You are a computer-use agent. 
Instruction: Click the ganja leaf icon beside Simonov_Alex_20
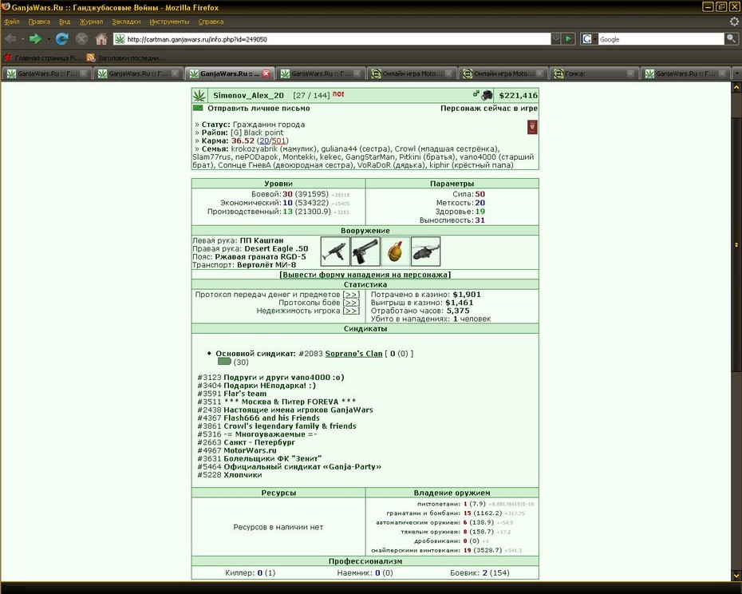[199, 95]
